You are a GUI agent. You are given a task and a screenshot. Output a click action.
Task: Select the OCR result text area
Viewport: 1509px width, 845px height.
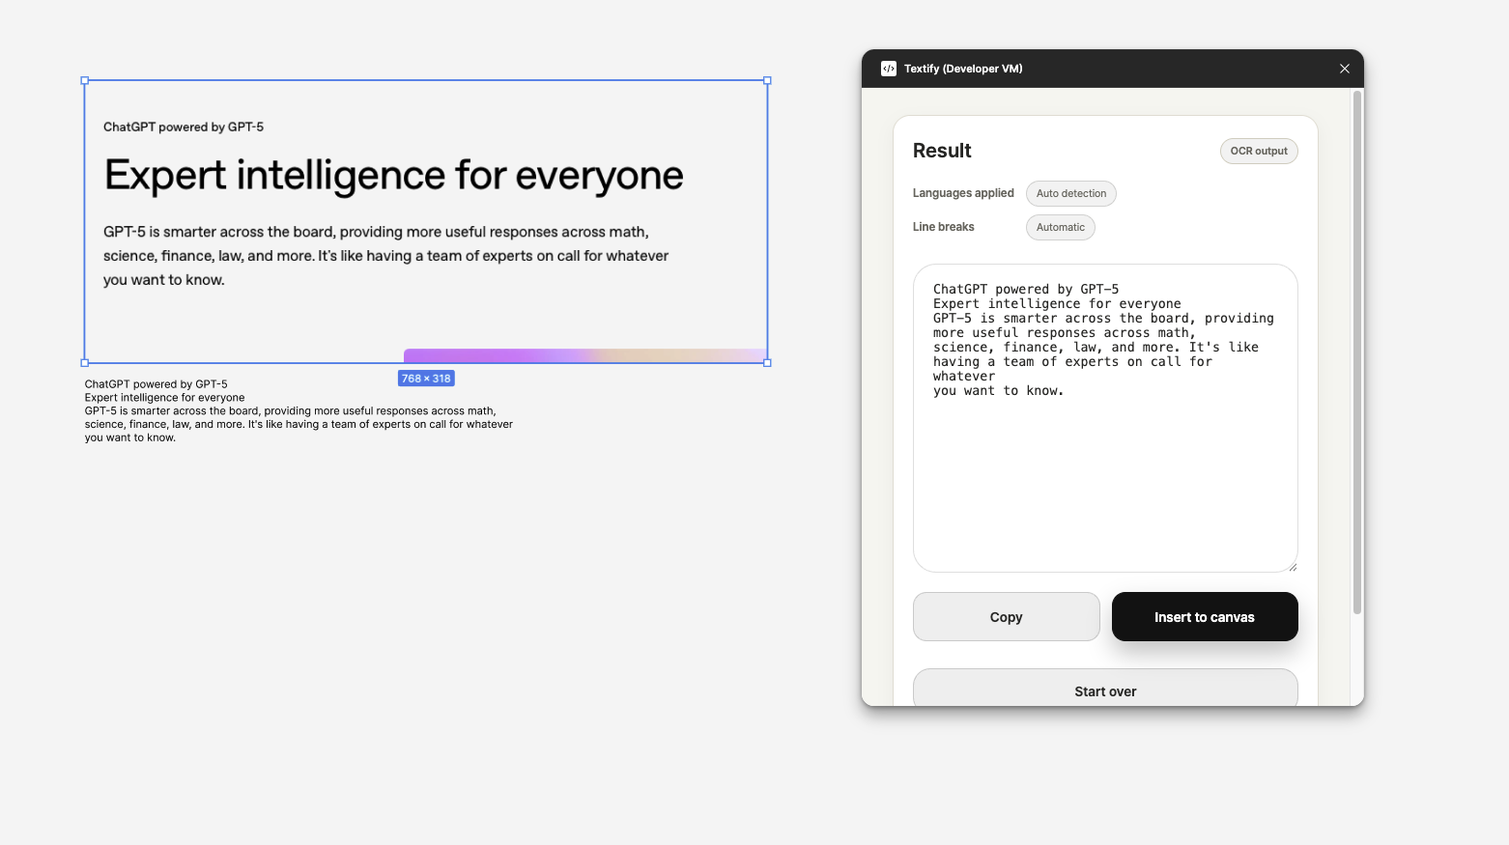click(x=1105, y=417)
